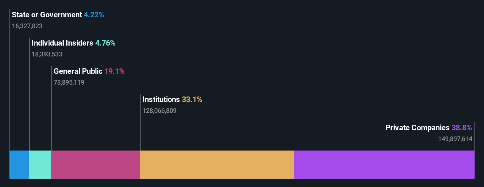Viewport: 484px width, 187px height.
Task: Select the orange Institutions bar segment
Action: pyautogui.click(x=217, y=165)
